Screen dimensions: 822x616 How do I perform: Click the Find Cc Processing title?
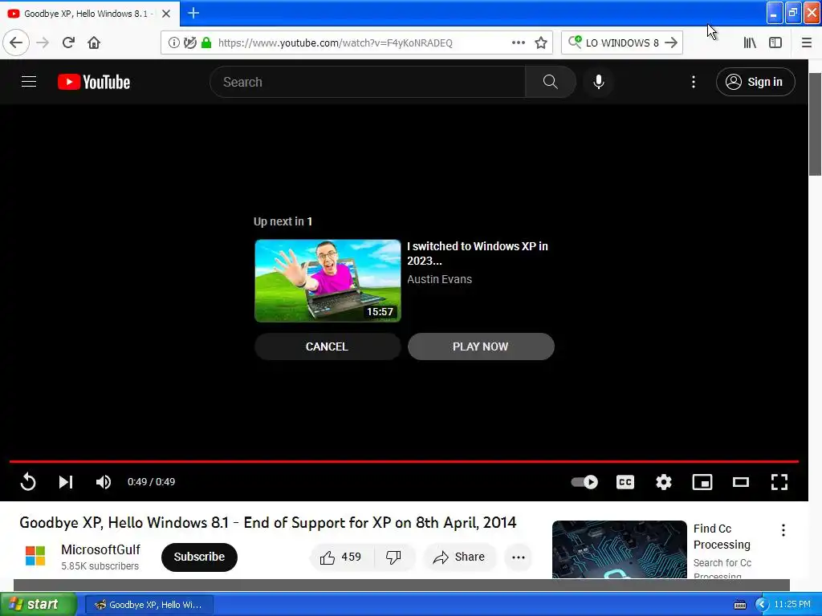(x=722, y=537)
